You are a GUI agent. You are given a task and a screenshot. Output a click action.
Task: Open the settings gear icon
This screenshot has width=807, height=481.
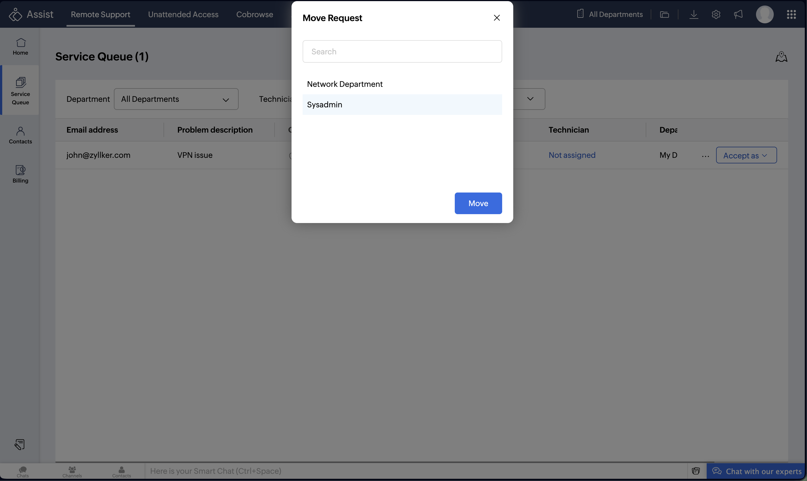pyautogui.click(x=716, y=14)
